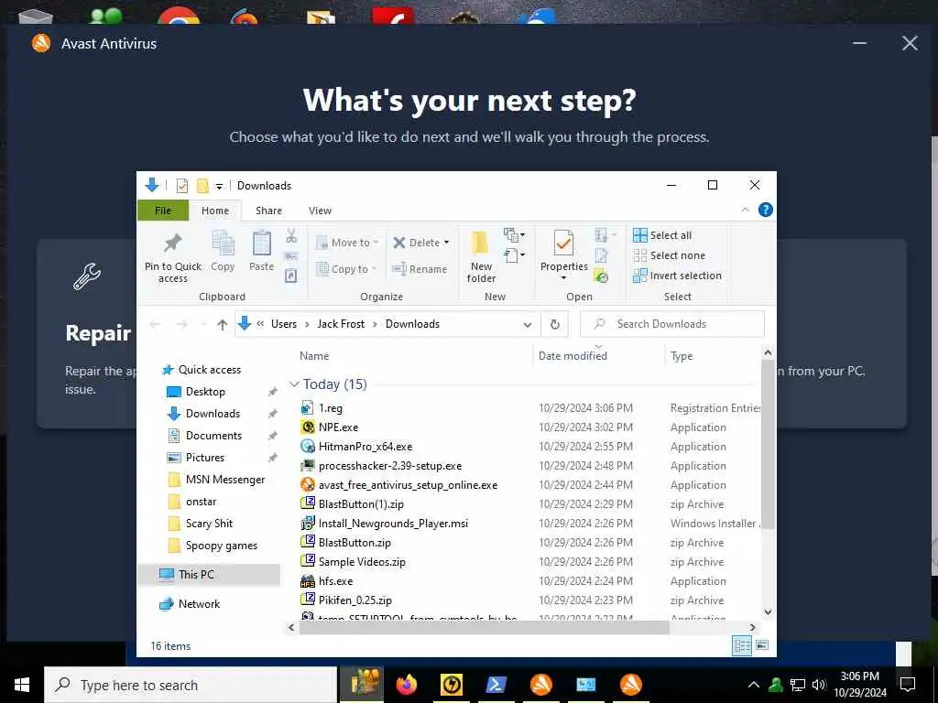Click Rename in the Organize group
938x703 pixels.
tap(419, 269)
